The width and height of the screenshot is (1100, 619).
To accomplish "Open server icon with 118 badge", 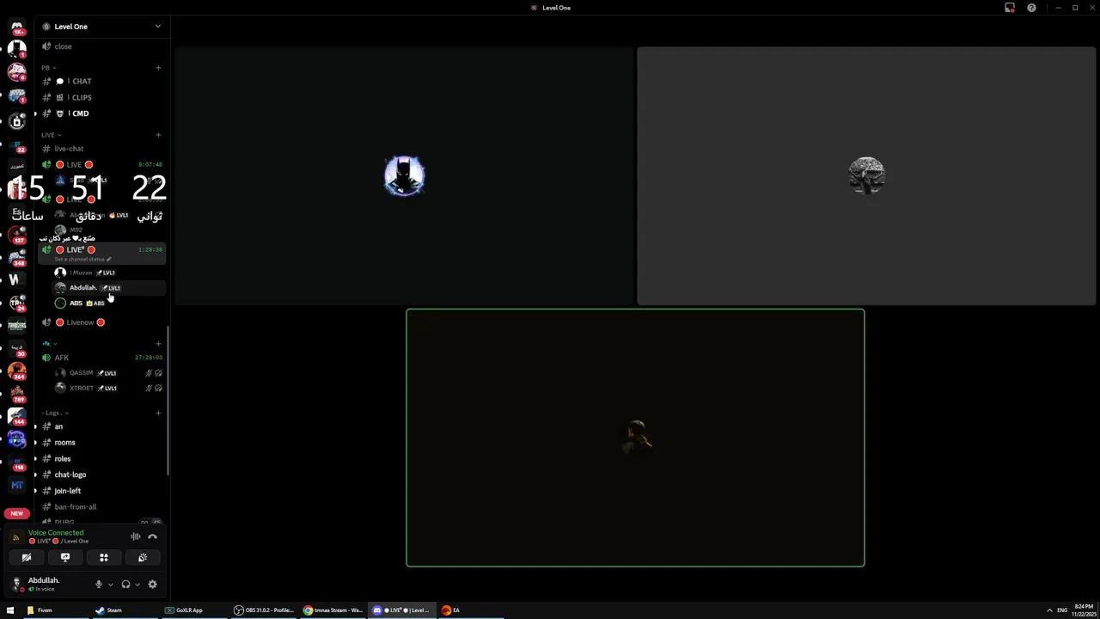I will point(17,463).
